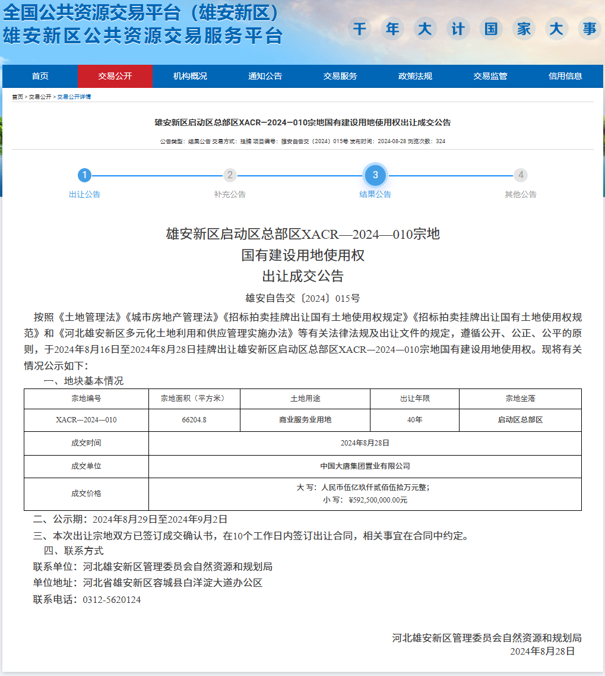
Task: Click the 首页 breadcrumb link
Action: [x=18, y=97]
